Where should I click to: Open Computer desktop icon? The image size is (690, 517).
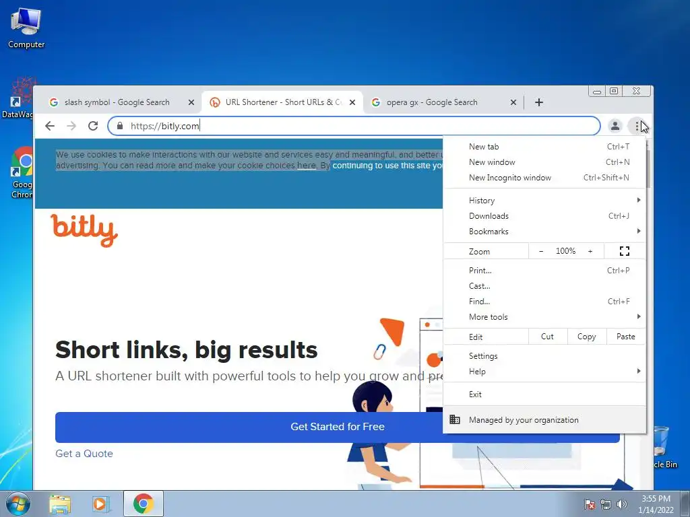click(x=26, y=28)
